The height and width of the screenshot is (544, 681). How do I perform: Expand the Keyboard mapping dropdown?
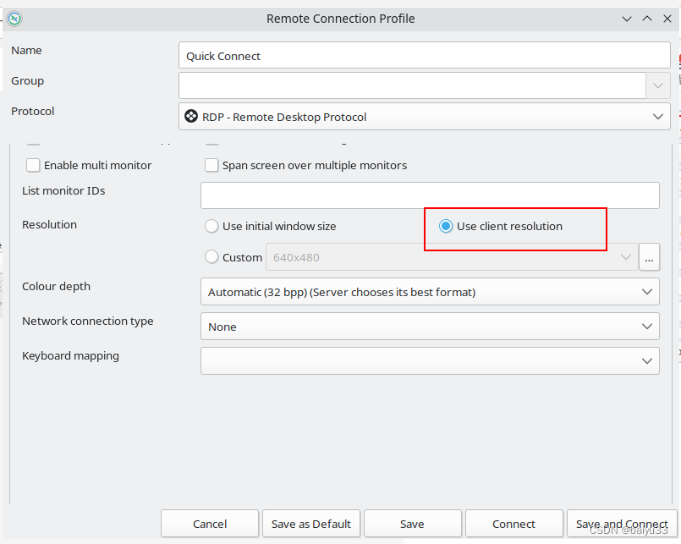(430, 360)
